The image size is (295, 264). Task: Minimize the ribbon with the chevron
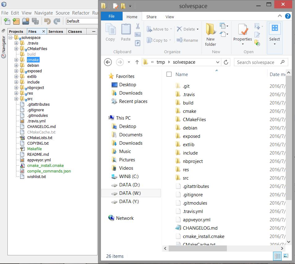(280, 16)
